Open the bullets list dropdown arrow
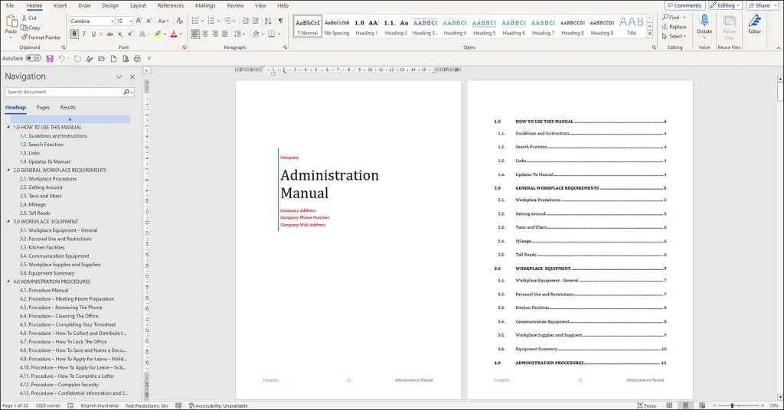 point(202,21)
